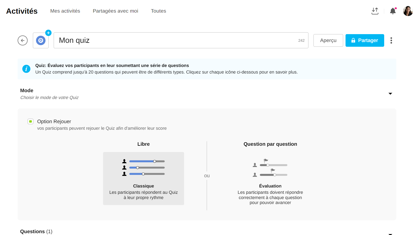Click the blue info icon
Screen dimensions: 416x235
[x=26, y=69]
